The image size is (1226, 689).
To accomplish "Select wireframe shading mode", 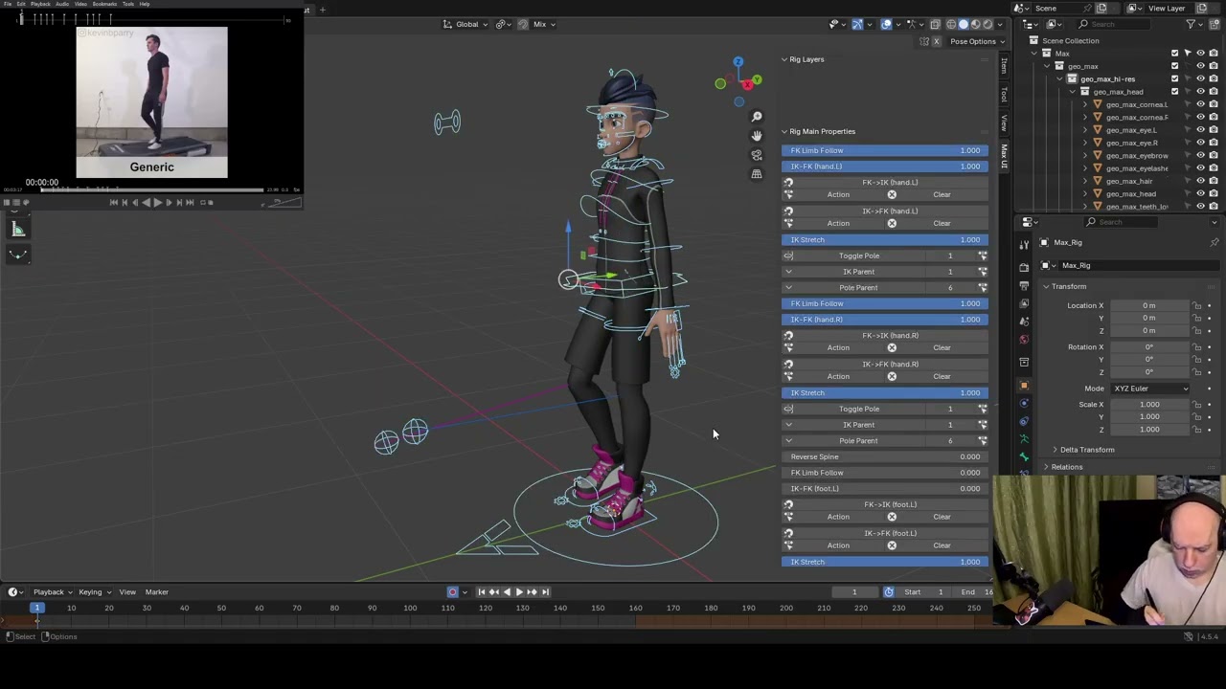I will click(951, 24).
